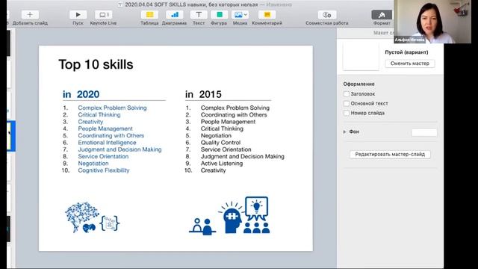Image resolution: width=478 pixels, height=269 pixels.
Task: Select the 'in 2020' heading
Action: pos(81,94)
